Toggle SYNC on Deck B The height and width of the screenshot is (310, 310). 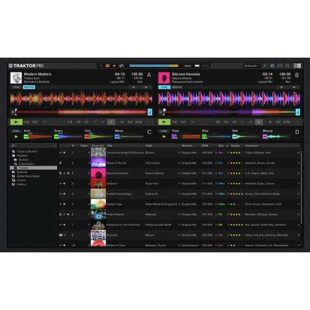[x=164, y=87]
